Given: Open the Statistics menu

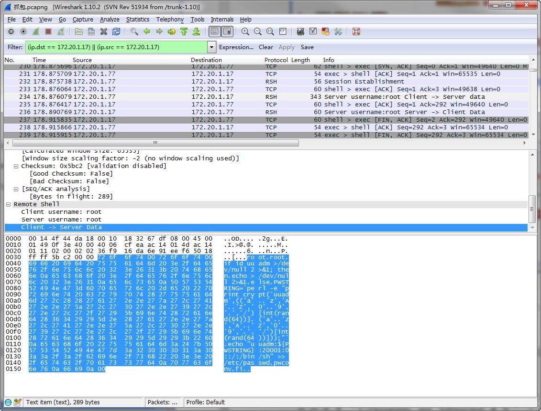Looking at the screenshot, I should click(x=137, y=20).
